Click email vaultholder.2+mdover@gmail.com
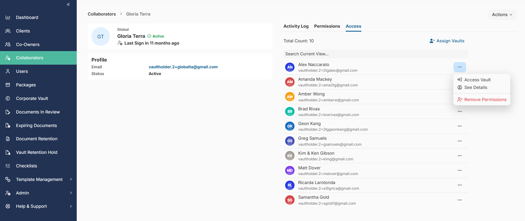 pos(328,174)
